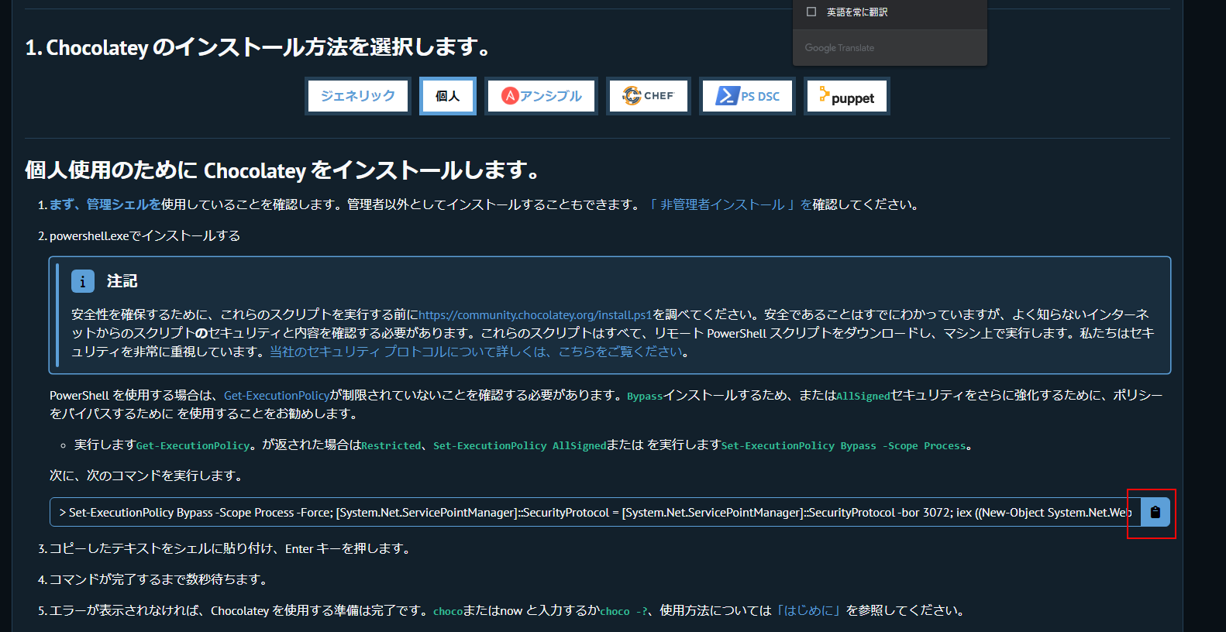Viewport: 1226px width, 632px height.
Task: Click the Restricted code text
Action: [x=391, y=446]
